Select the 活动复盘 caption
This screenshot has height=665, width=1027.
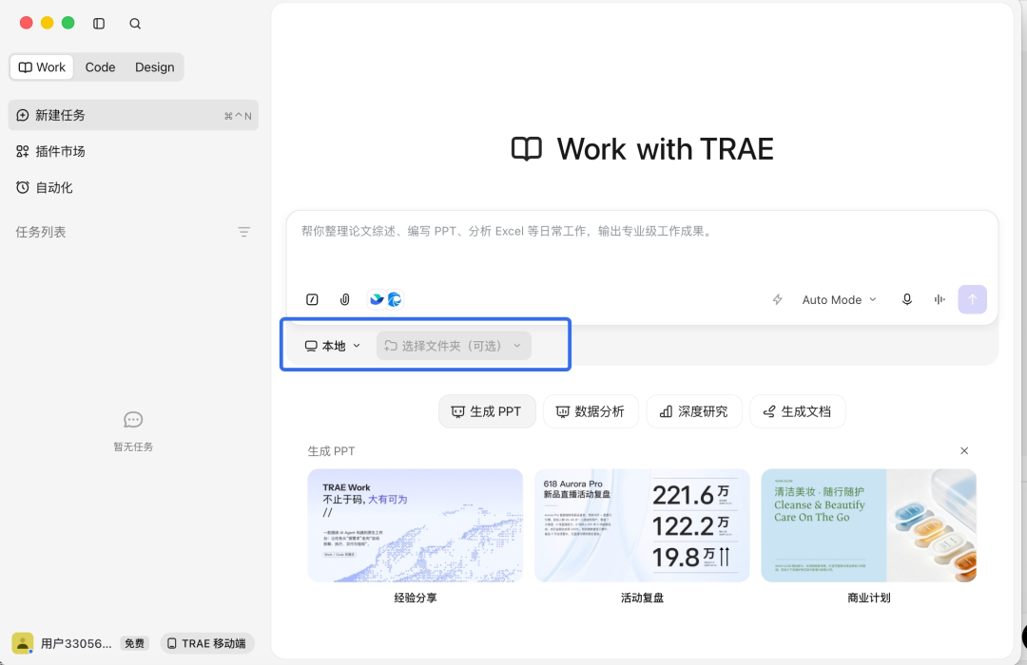coord(642,598)
